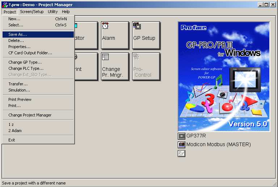The width and height of the screenshot is (278, 187).
Task: Minimize the Project Manager window
Action: [x=260, y=5]
